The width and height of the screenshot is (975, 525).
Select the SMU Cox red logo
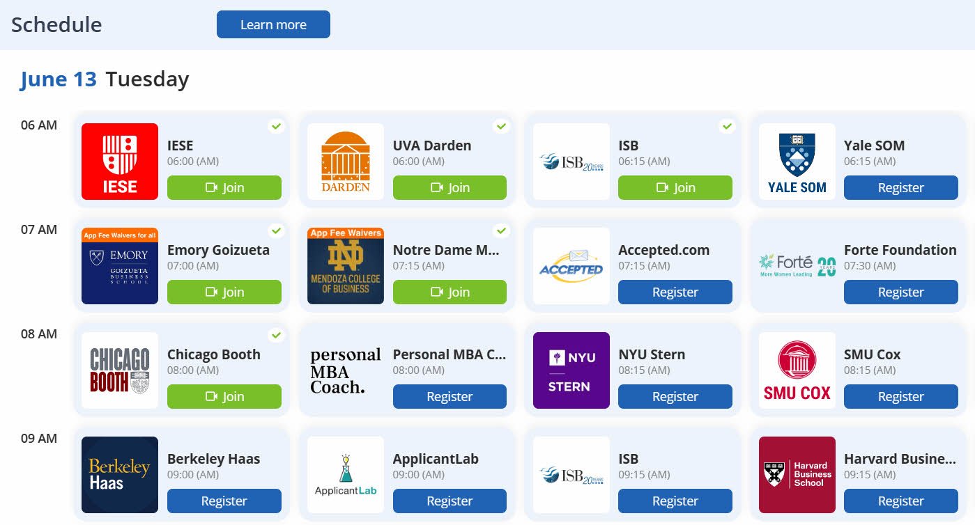(x=797, y=370)
